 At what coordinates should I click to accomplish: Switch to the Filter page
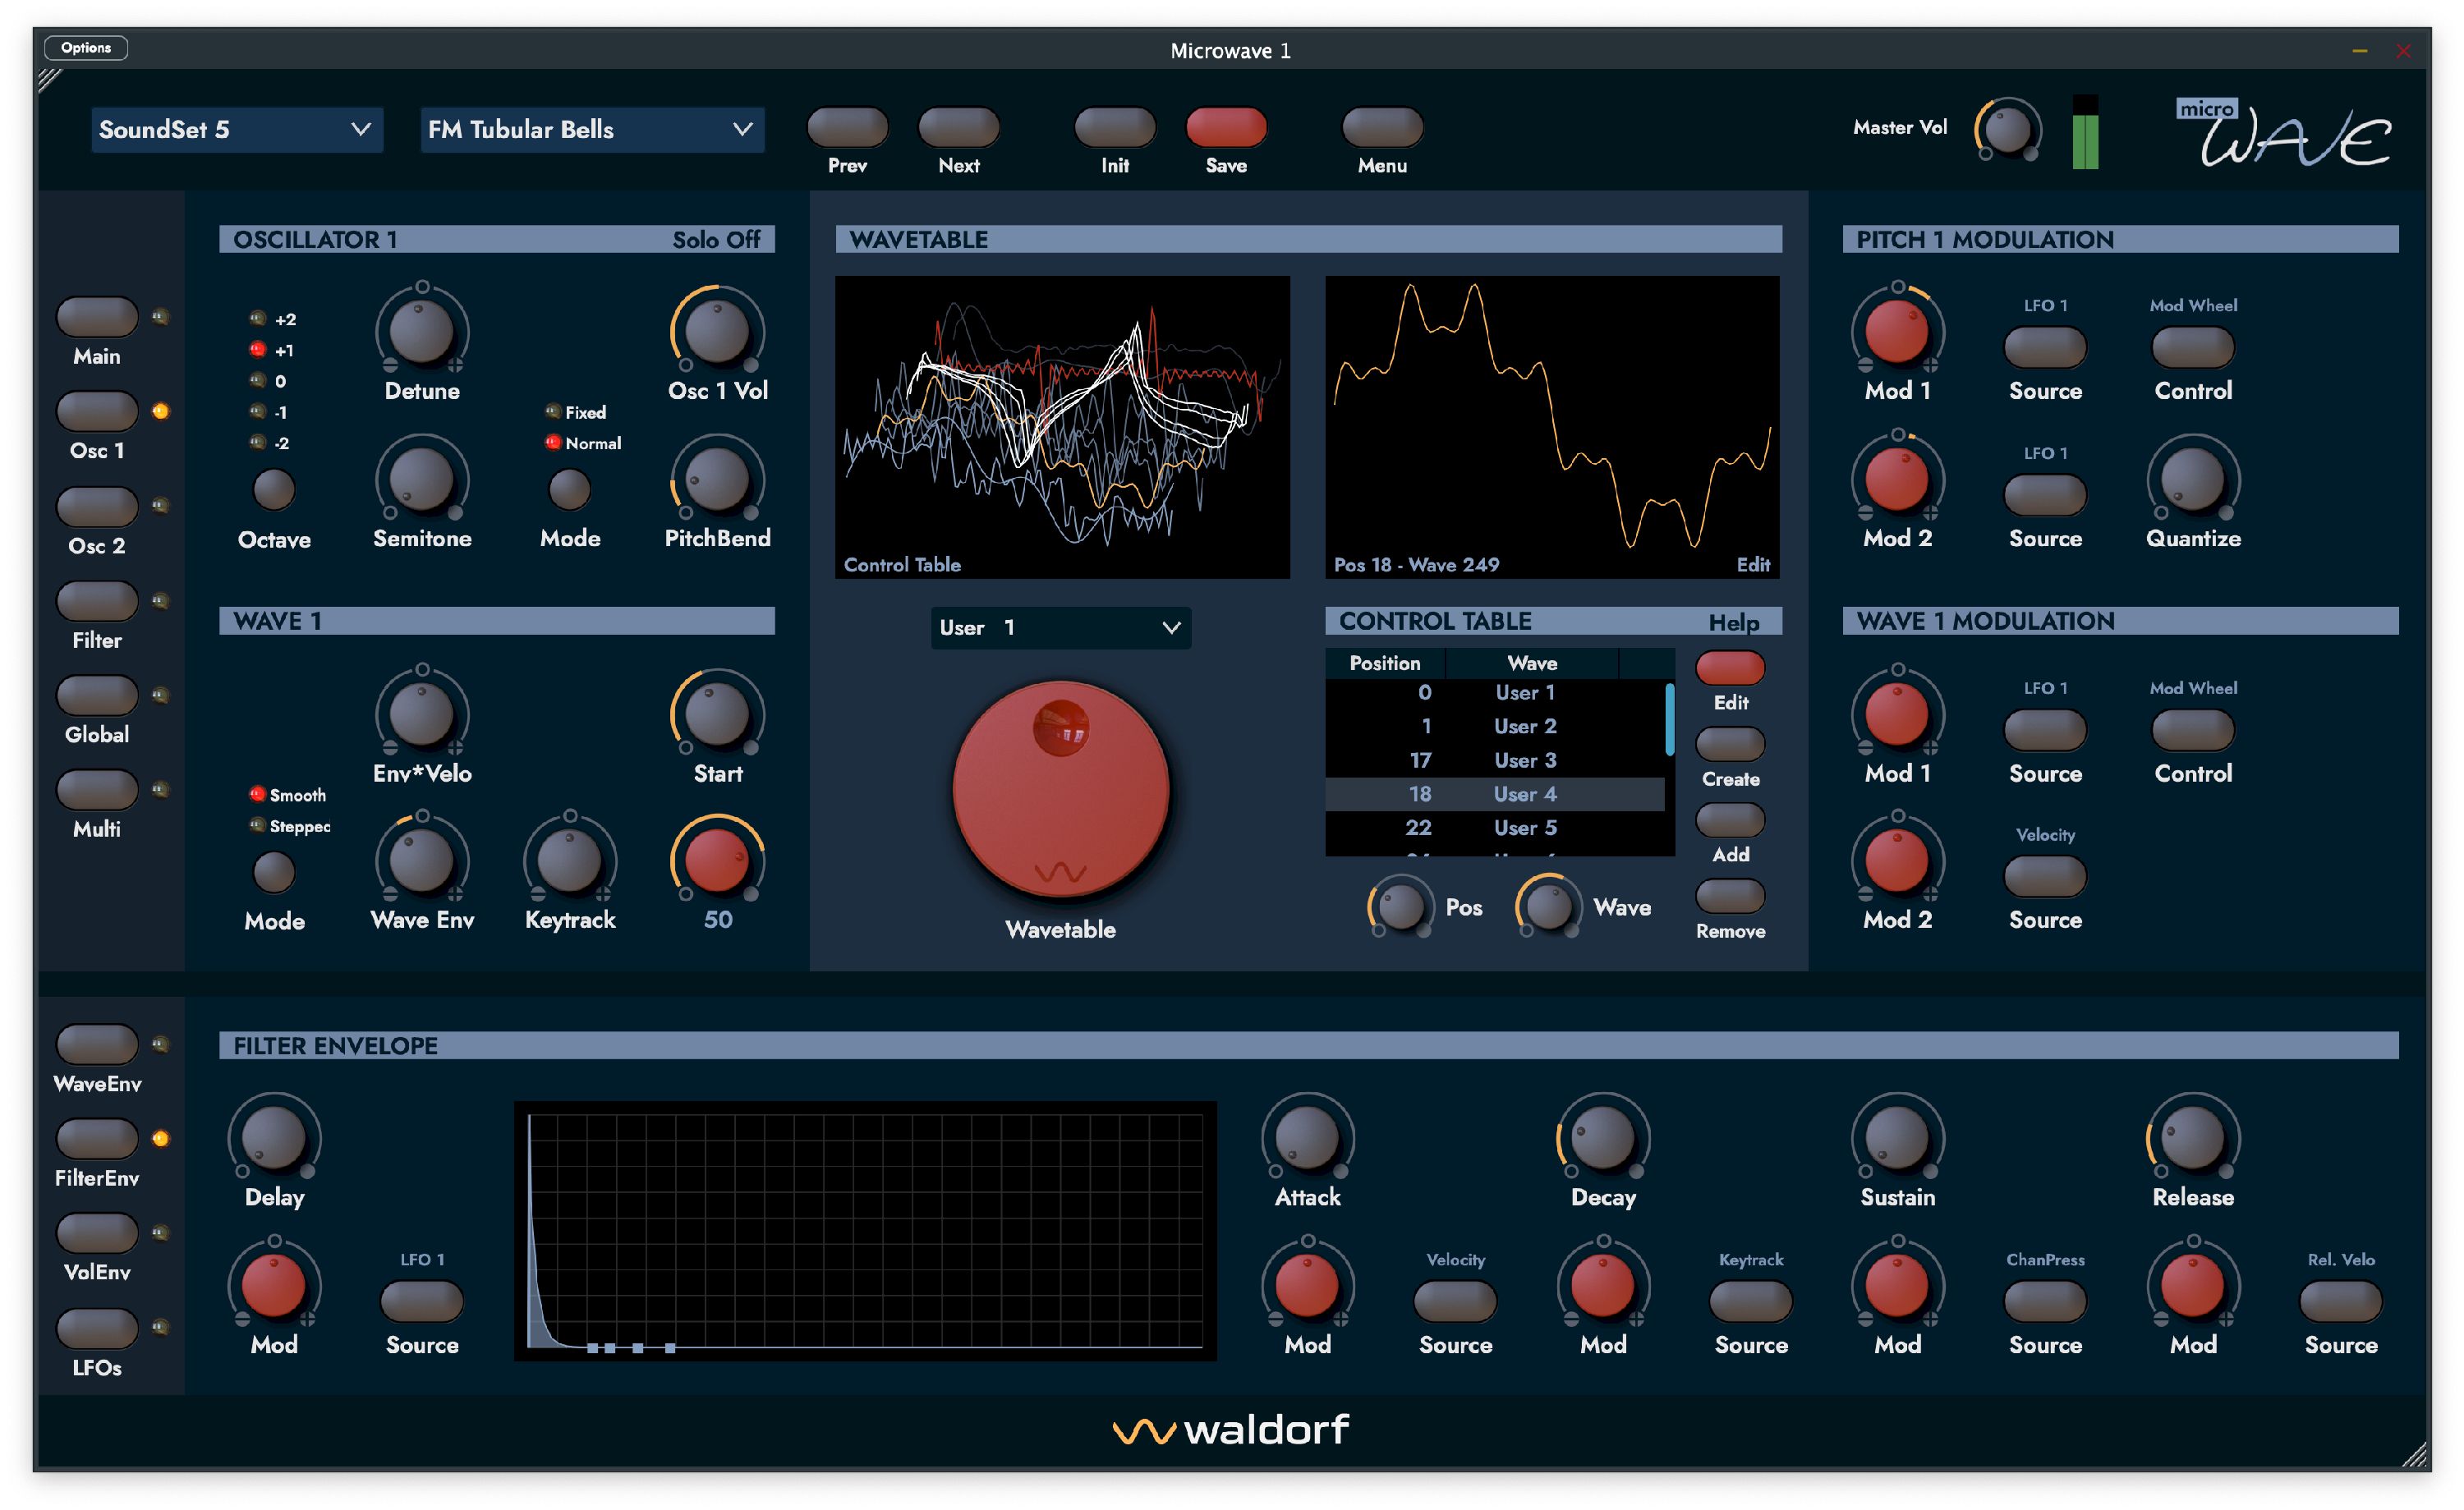click(x=97, y=601)
